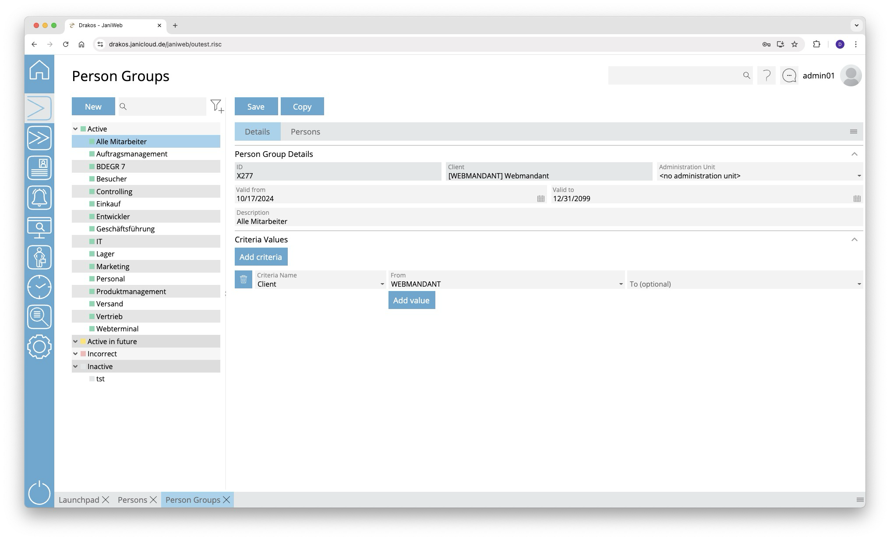Collapse the Criteria Values section

coord(854,240)
